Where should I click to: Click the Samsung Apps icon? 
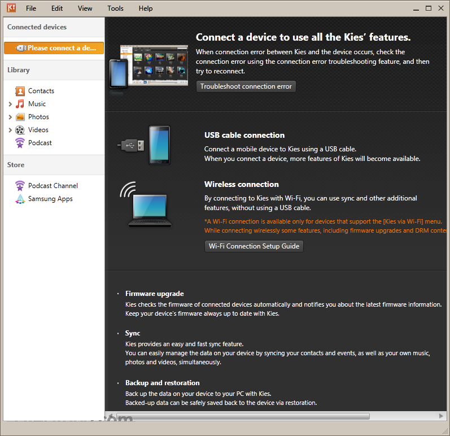tap(20, 199)
